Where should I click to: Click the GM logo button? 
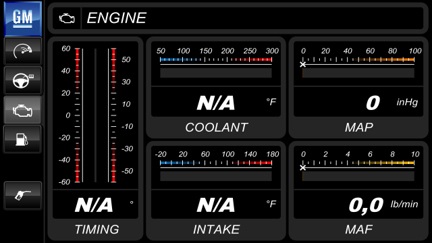pos(23,18)
